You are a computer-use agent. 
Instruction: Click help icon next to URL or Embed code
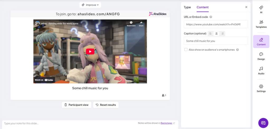coord(211,17)
